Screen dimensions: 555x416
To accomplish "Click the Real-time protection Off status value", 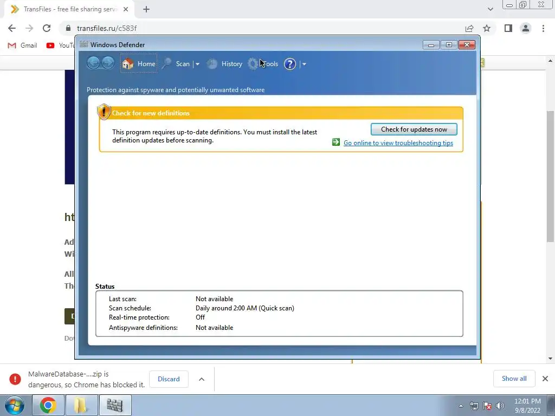I will pos(201,317).
